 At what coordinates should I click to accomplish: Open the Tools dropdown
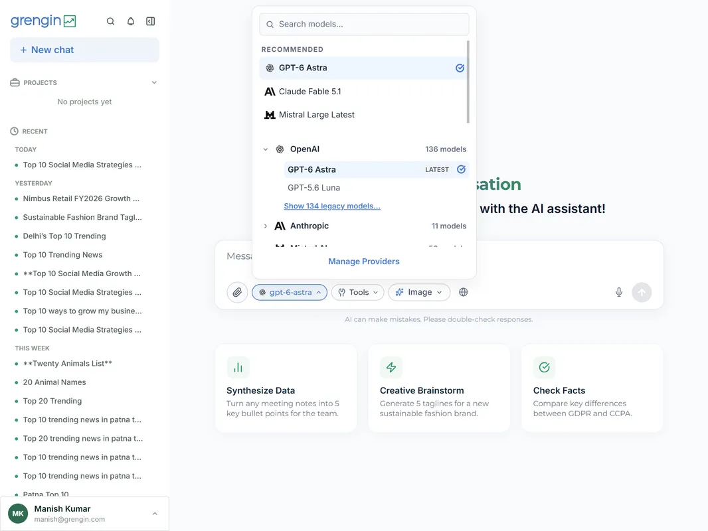click(x=357, y=292)
